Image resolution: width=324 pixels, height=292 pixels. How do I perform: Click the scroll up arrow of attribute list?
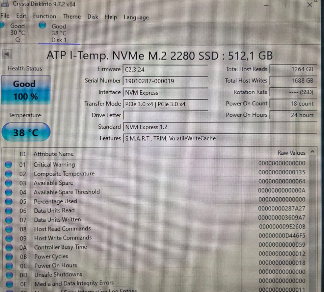(x=313, y=152)
